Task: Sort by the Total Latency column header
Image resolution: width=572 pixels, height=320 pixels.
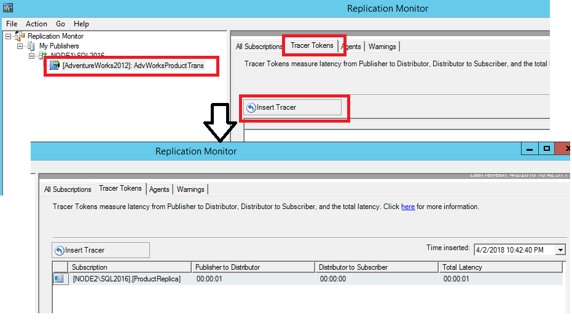Action: pyautogui.click(x=501, y=267)
